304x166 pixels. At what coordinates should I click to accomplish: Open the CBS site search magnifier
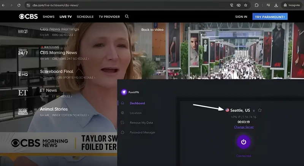coord(127,17)
